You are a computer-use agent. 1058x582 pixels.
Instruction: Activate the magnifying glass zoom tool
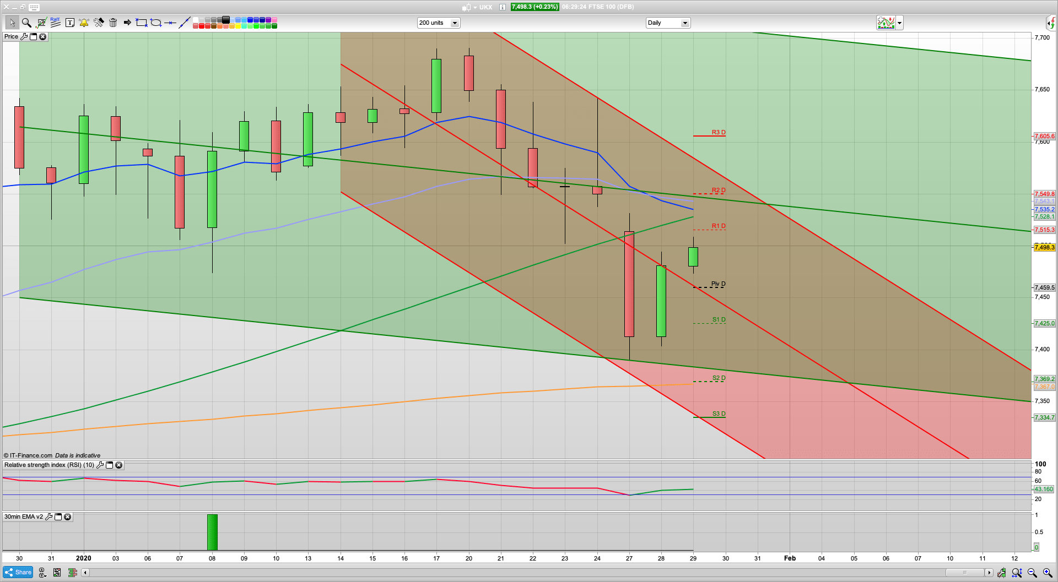point(26,23)
